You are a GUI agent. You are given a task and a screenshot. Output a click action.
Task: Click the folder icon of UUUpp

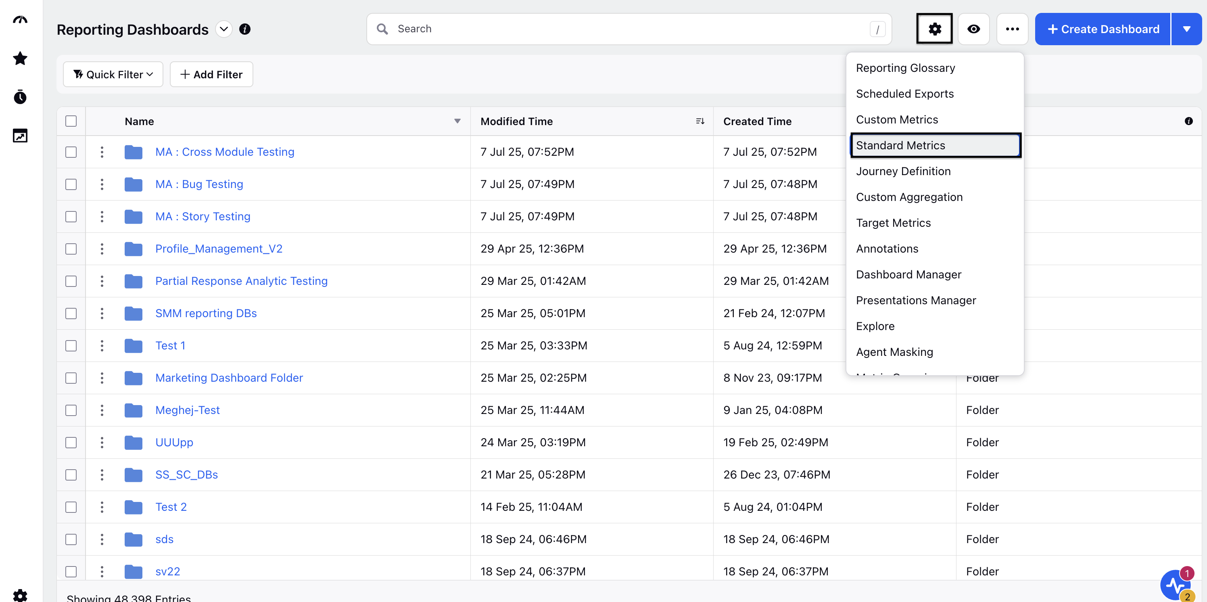coord(134,443)
